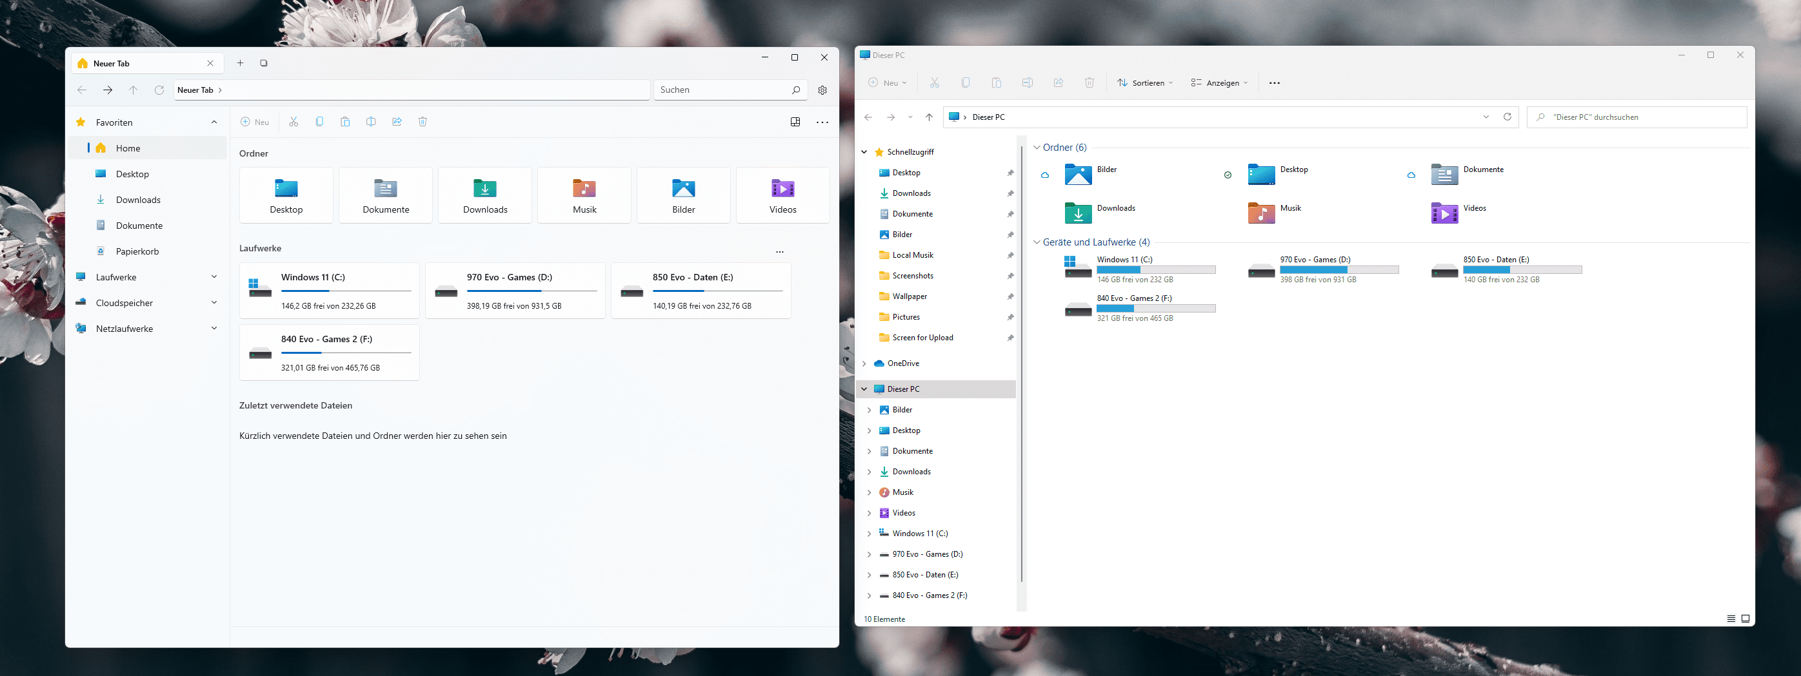
Task: Click the Neu button in Dieser PC toolbar
Action: point(887,82)
